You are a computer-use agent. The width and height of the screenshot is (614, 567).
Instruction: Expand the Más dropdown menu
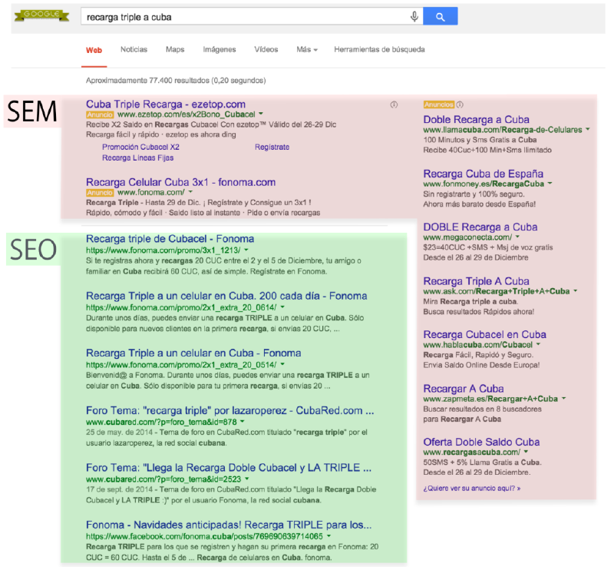coord(307,49)
